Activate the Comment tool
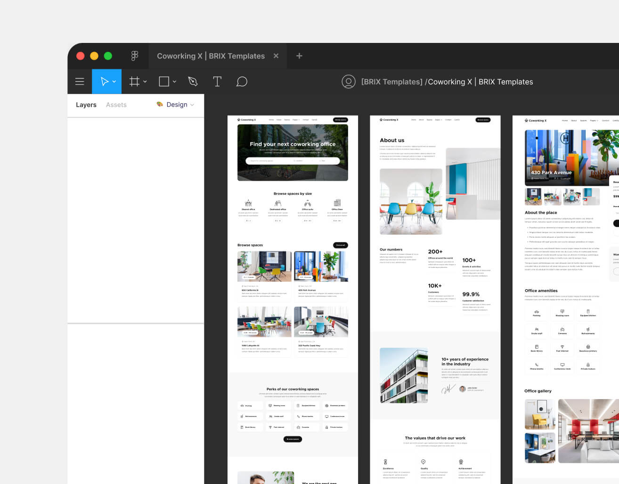Viewport: 619px width, 484px height. [242, 81]
